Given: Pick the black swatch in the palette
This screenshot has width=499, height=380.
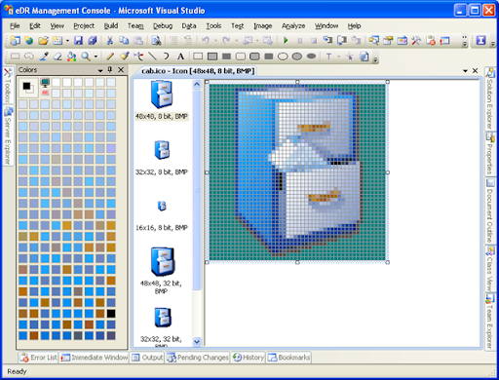Looking at the screenshot, I should point(111,314).
